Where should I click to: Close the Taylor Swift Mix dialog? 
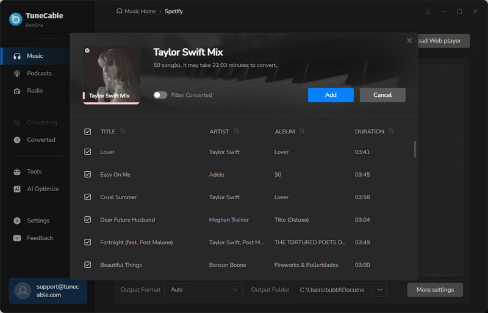[x=409, y=40]
